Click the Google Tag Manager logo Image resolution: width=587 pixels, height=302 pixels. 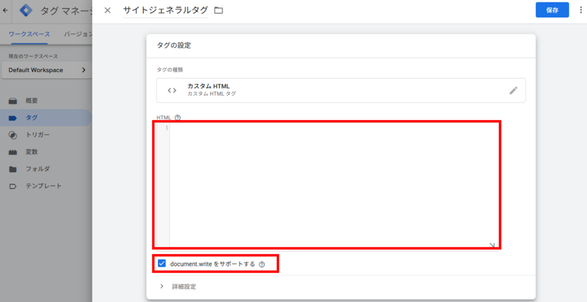[x=26, y=11]
